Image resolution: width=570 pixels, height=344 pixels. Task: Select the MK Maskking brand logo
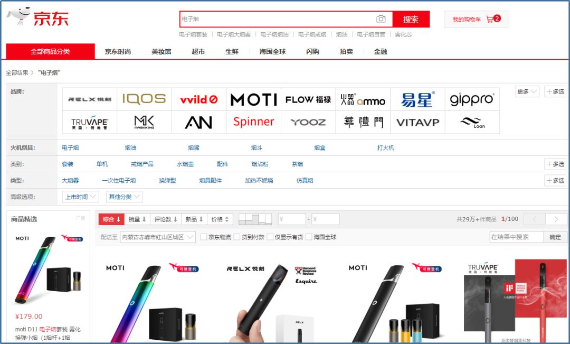(x=144, y=122)
